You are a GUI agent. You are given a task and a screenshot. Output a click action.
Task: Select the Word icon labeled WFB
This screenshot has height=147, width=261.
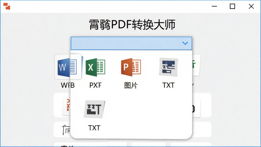coord(68,67)
